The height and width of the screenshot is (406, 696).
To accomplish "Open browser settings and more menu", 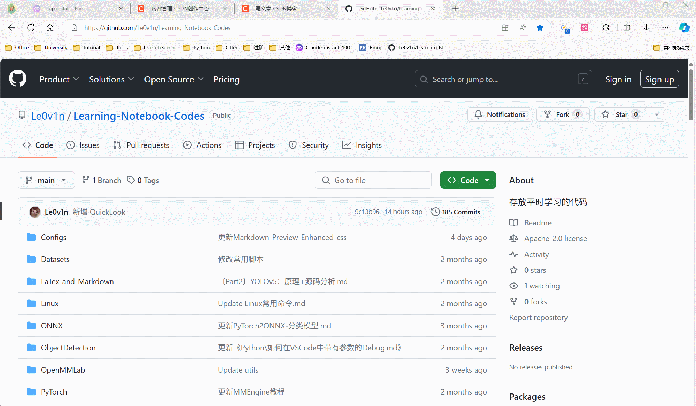I will tap(665, 28).
